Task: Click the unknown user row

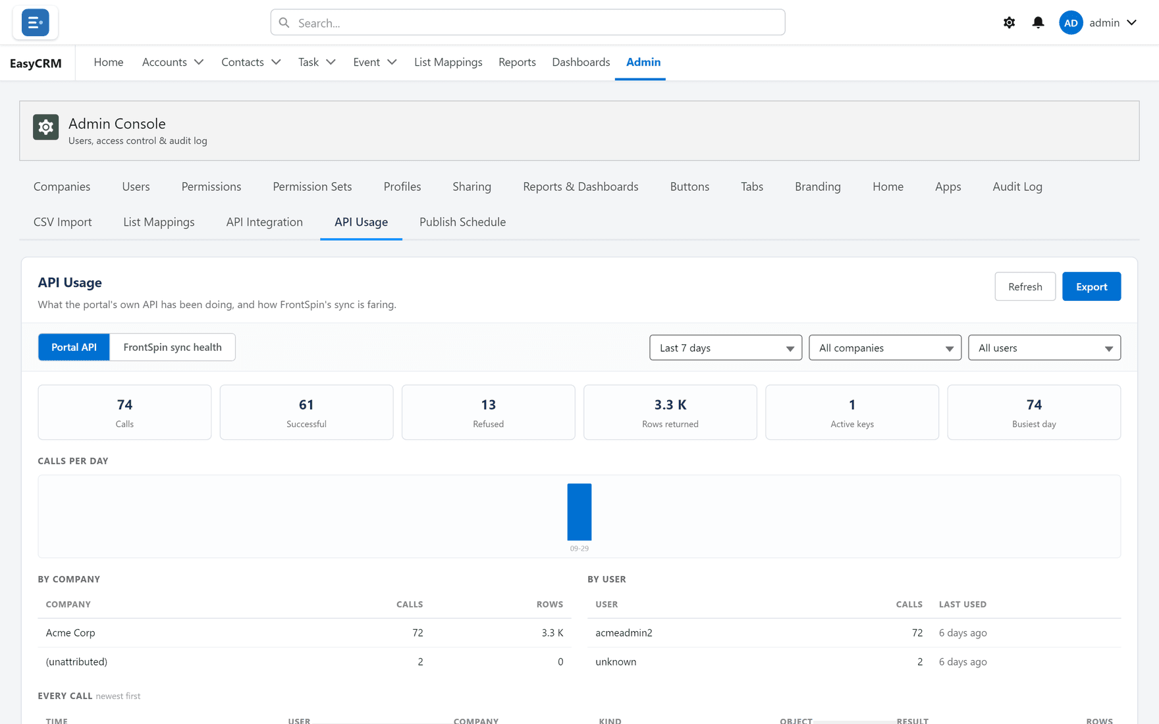Action: tap(854, 661)
